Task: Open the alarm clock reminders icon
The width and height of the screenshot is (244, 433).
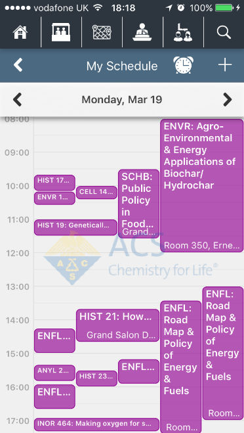Action: pos(184,66)
